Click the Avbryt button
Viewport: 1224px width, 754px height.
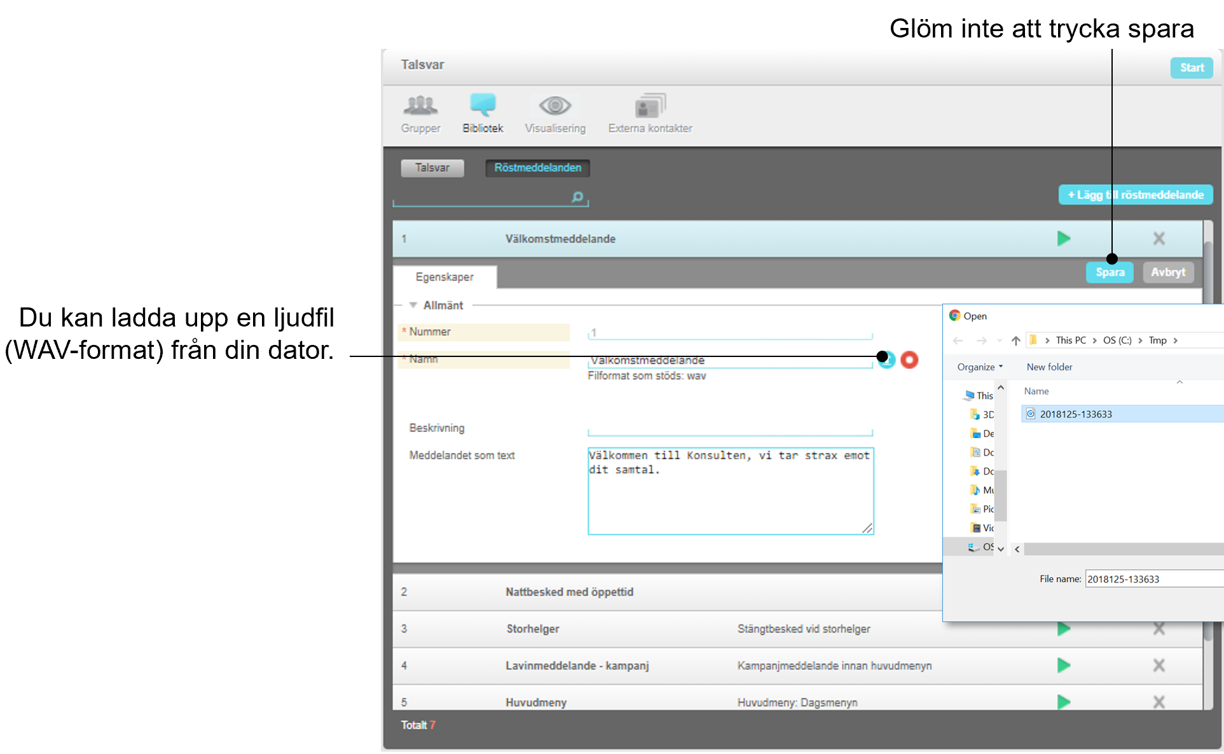1168,273
